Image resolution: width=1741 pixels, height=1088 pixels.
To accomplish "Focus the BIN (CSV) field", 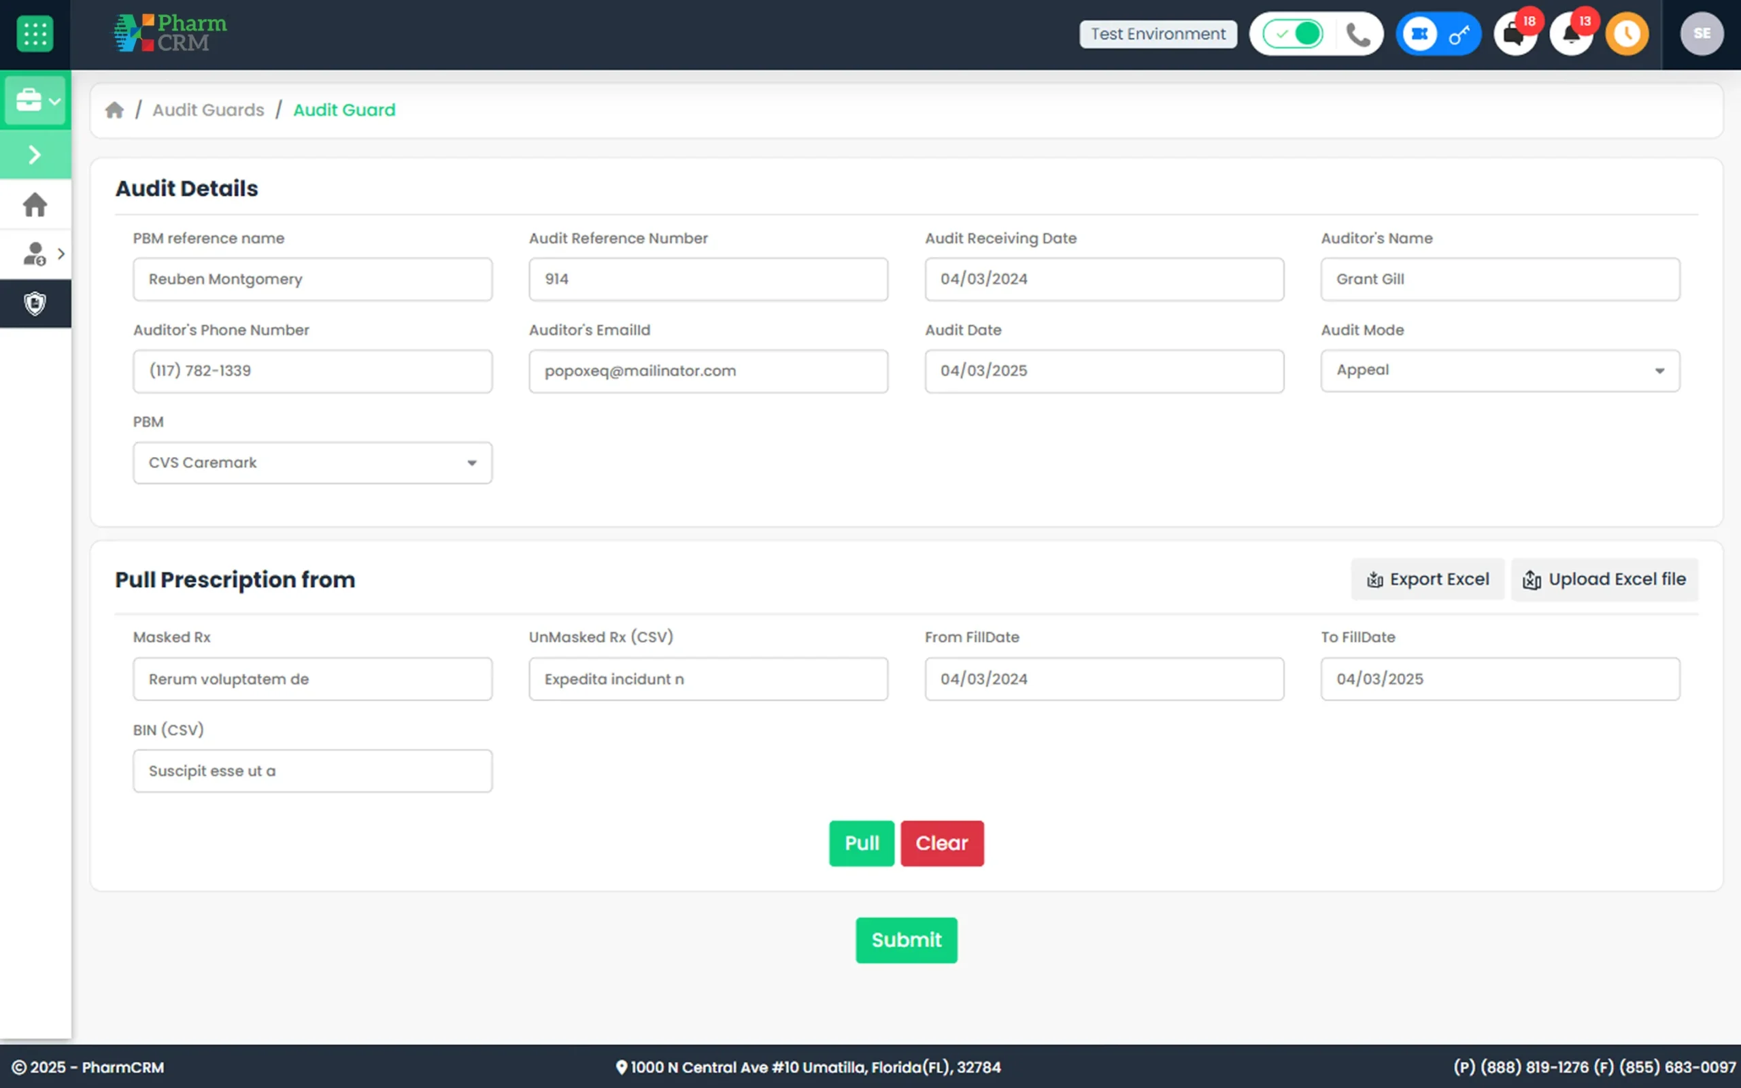I will (312, 770).
